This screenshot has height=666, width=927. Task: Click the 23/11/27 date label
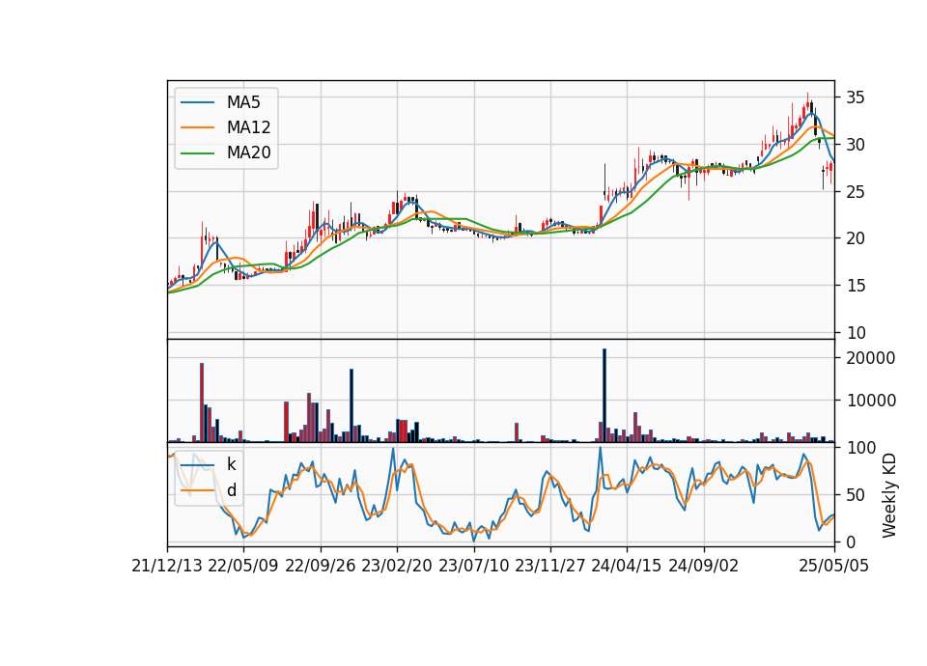tap(550, 567)
